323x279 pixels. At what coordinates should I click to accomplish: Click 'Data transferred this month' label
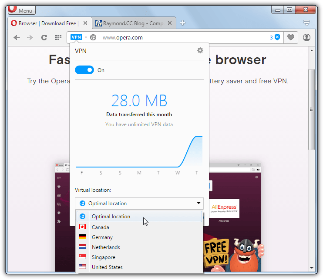139,115
